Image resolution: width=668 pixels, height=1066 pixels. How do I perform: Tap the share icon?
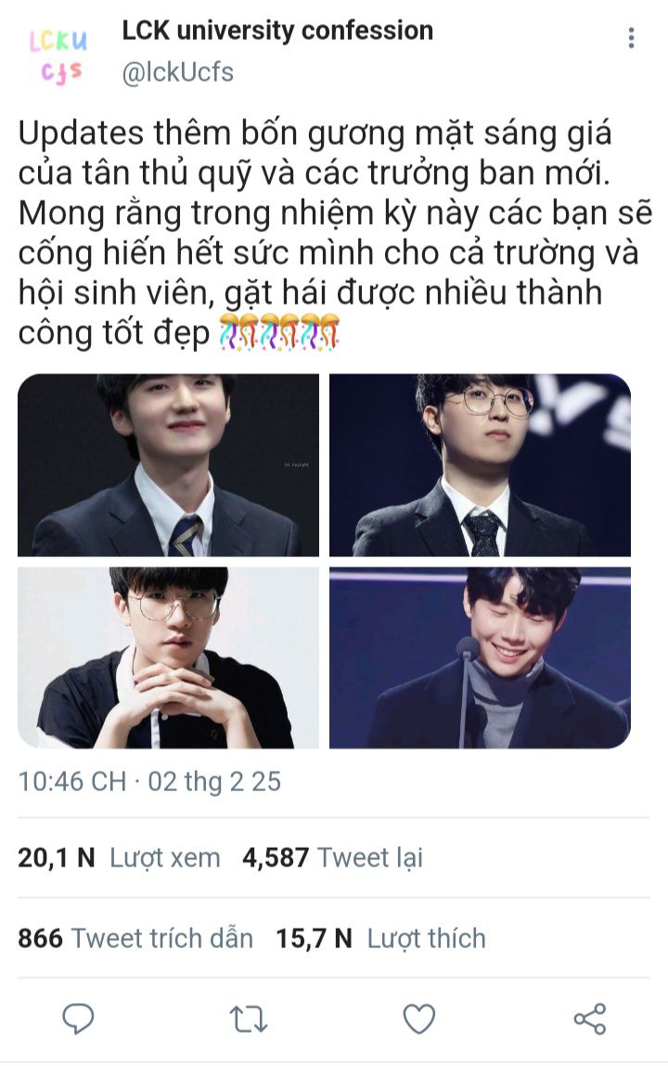click(x=589, y=1019)
